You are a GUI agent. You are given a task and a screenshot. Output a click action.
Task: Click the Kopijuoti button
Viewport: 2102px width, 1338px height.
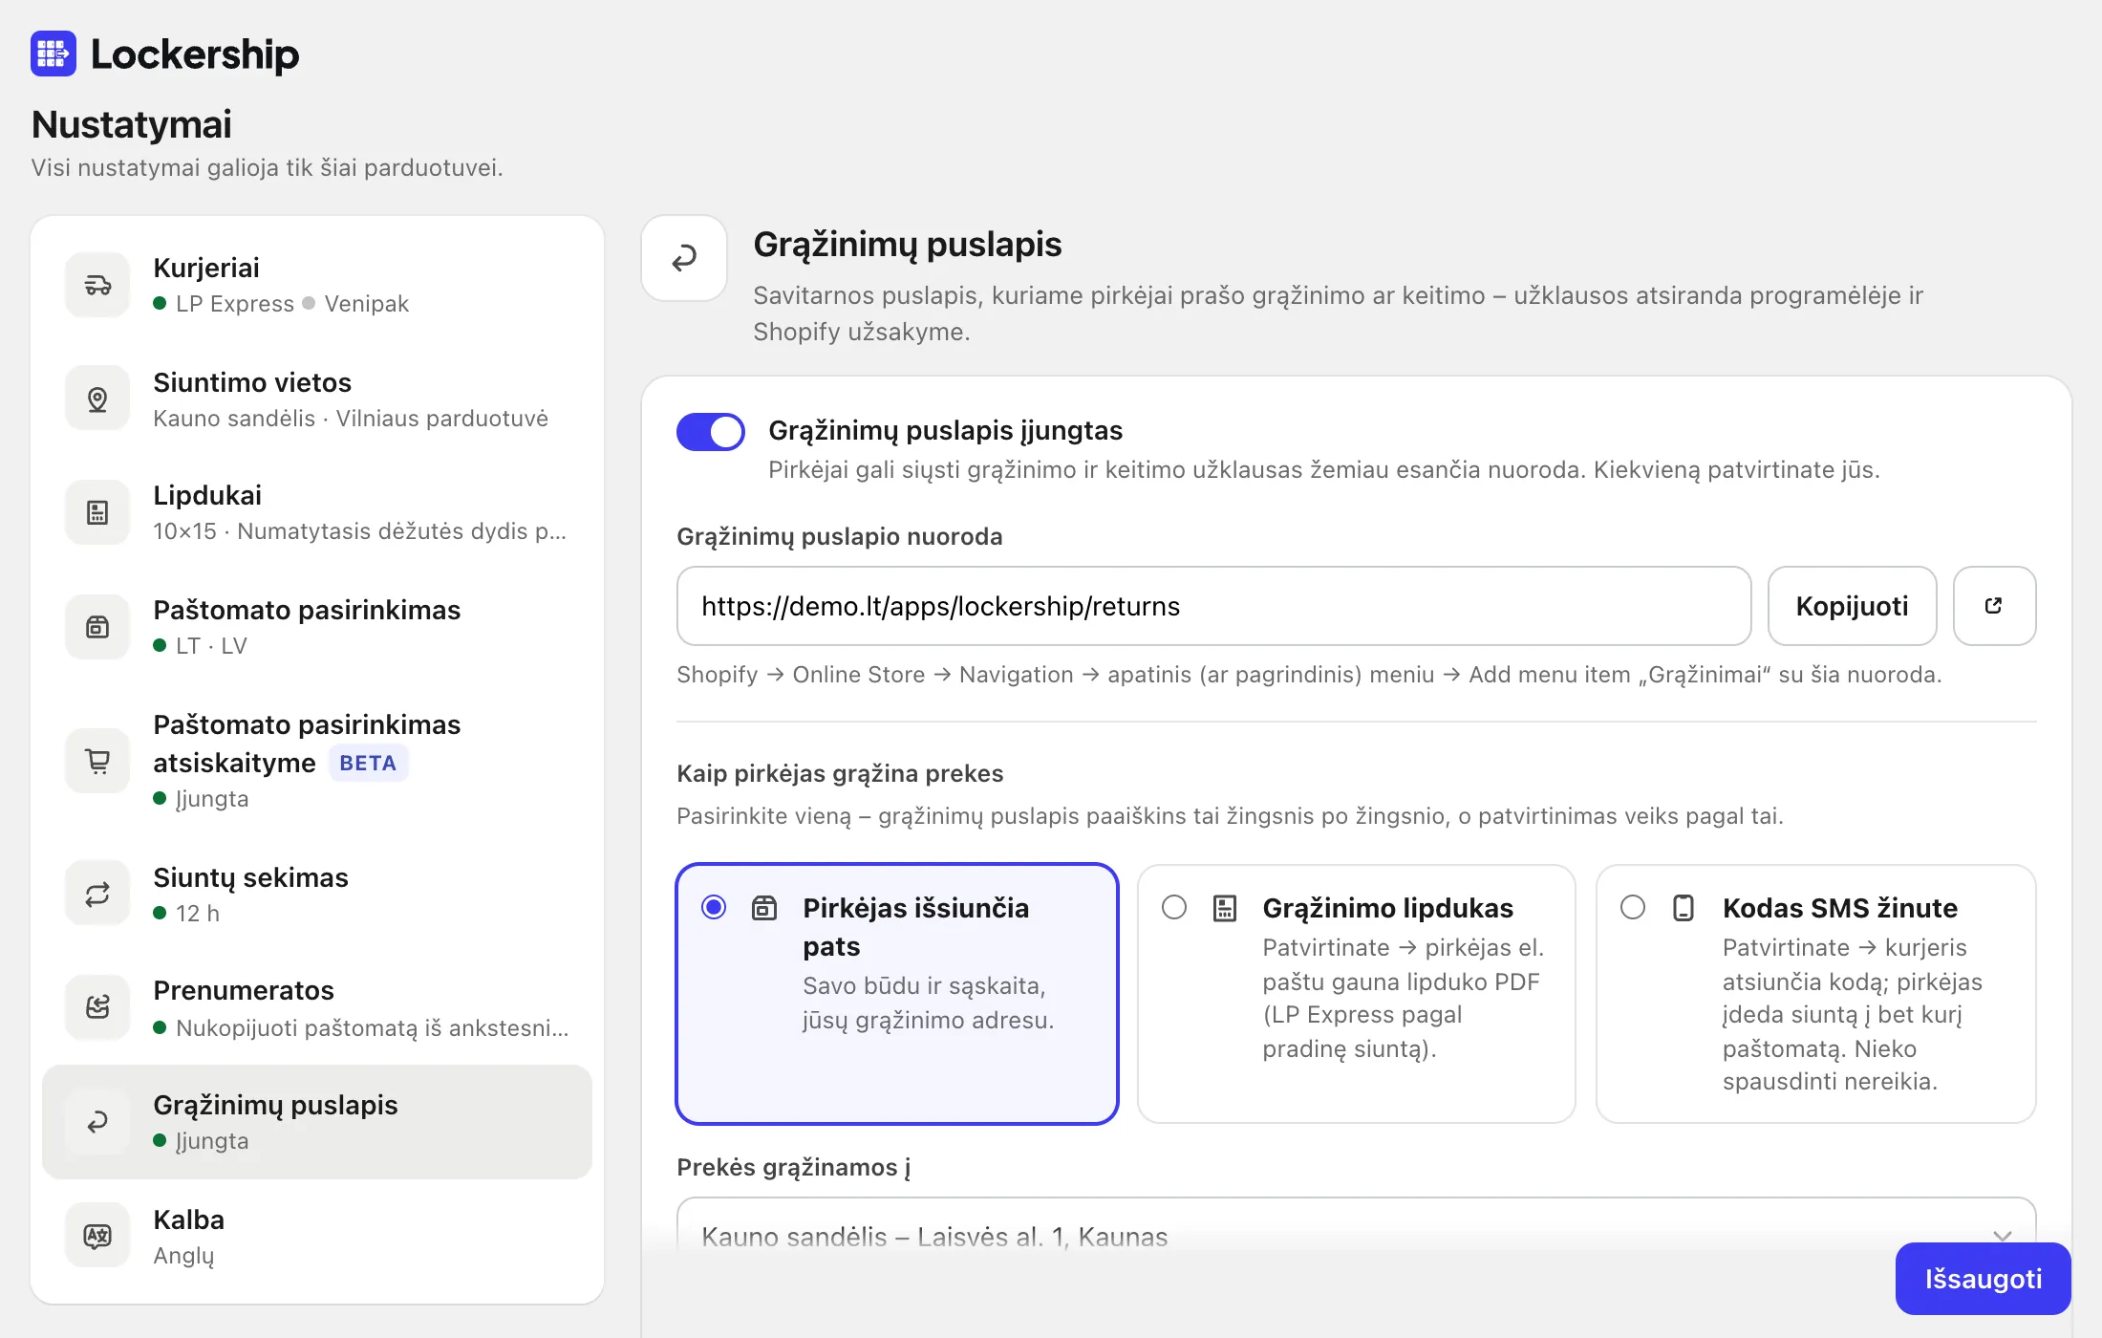click(1852, 606)
